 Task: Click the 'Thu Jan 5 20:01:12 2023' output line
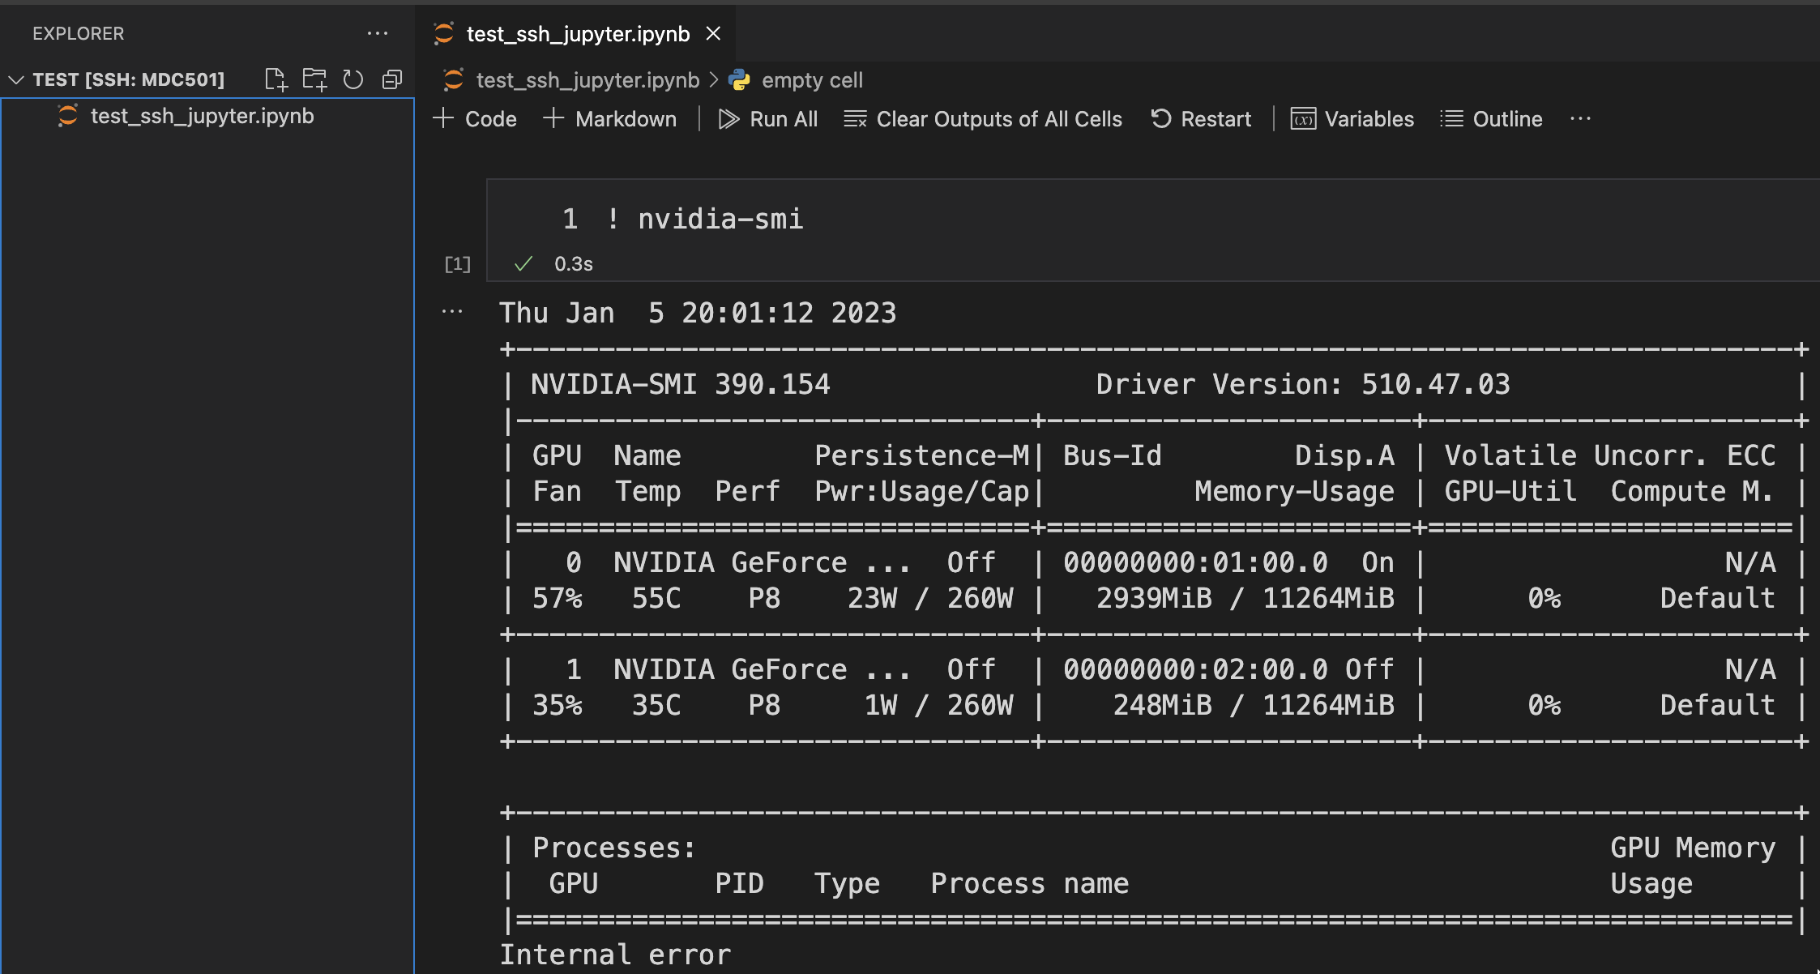pos(698,313)
